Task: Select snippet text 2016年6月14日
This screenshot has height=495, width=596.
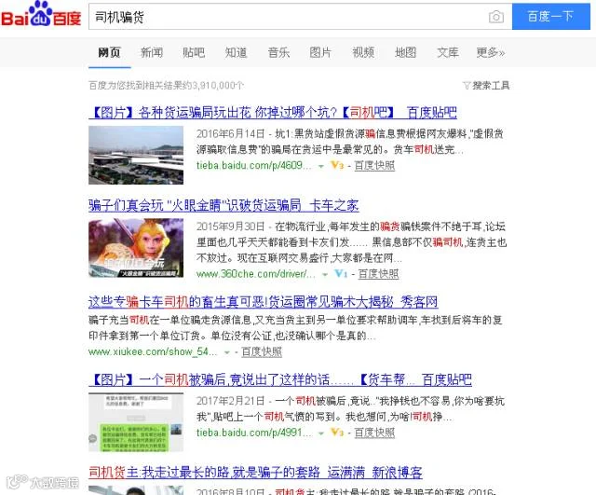Action: (x=231, y=134)
